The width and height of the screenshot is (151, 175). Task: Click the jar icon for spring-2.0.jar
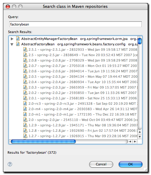[x=25, y=120]
